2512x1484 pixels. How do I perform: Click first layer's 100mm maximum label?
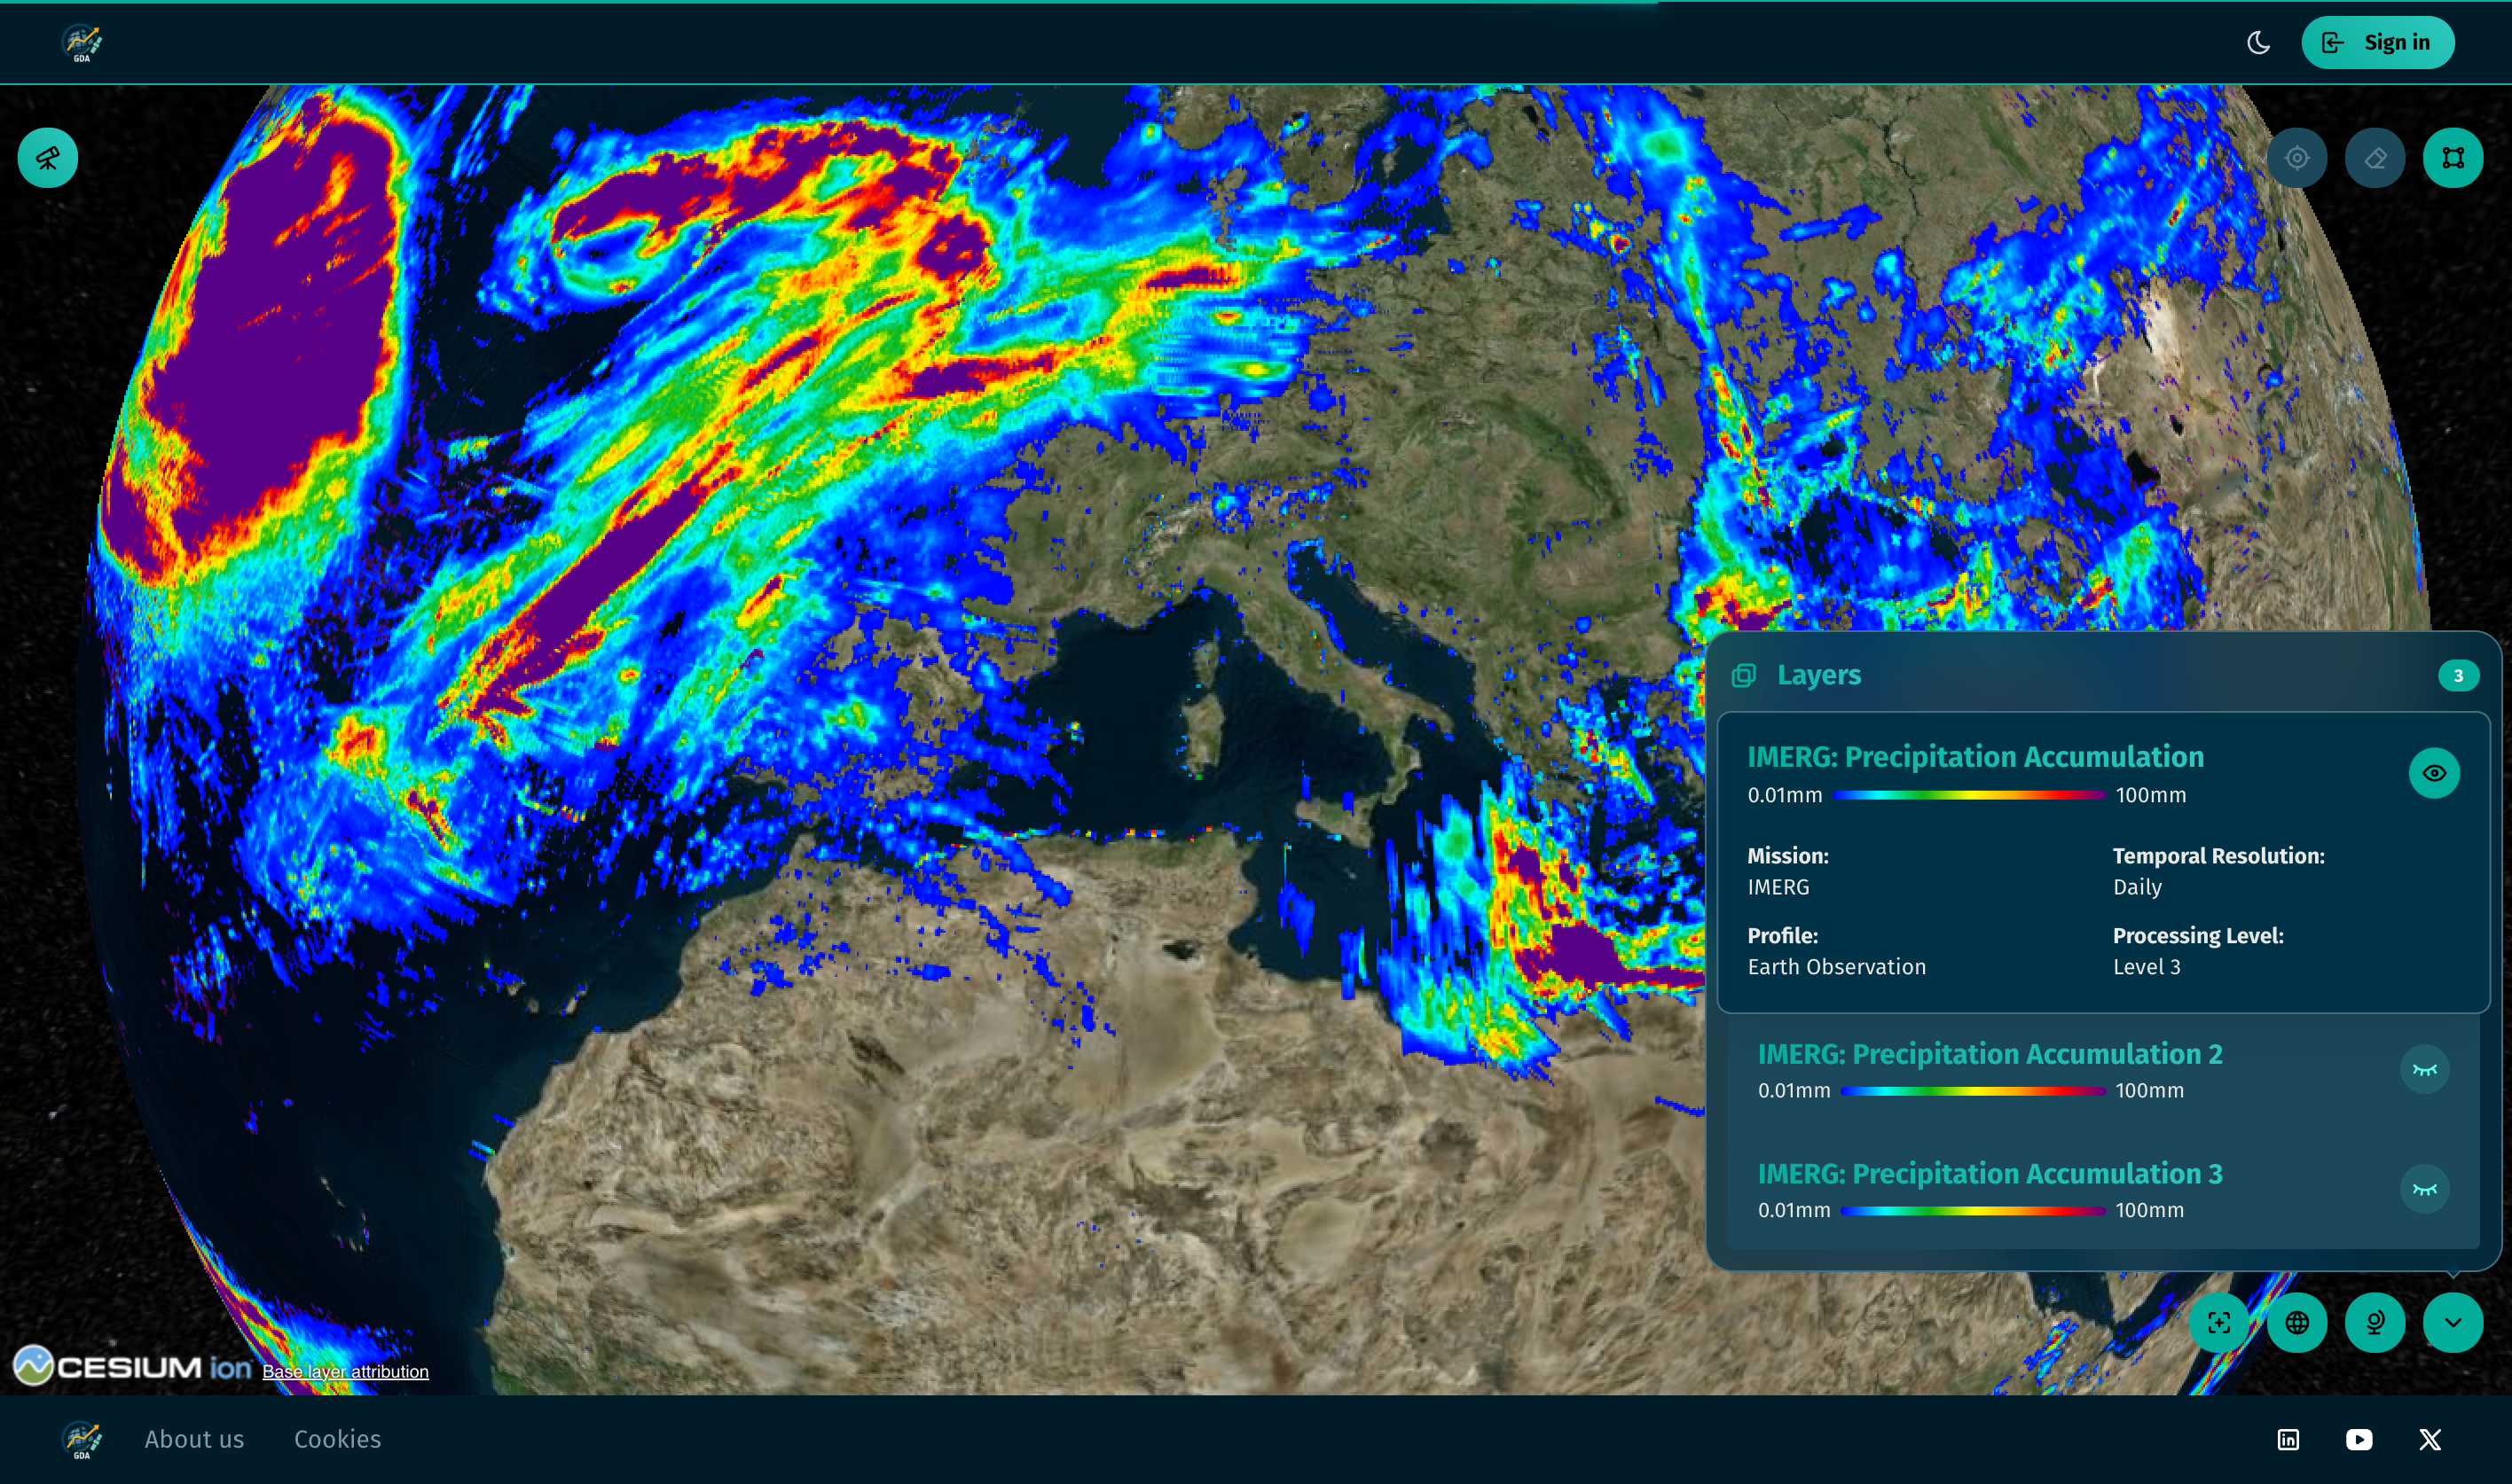[x=2151, y=795]
